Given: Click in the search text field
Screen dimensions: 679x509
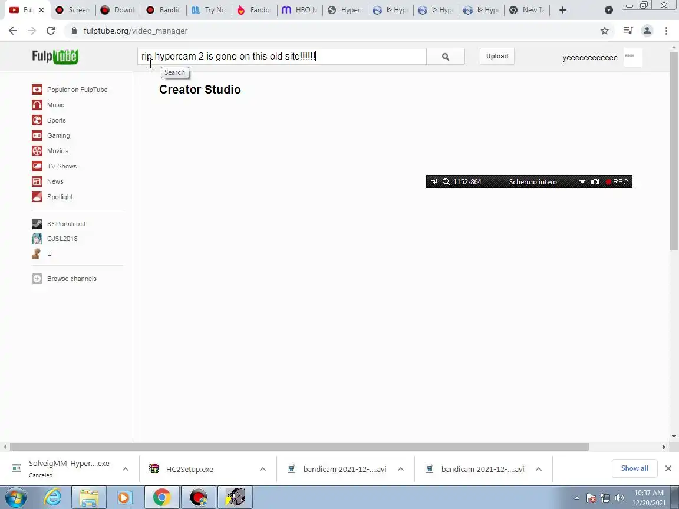Looking at the screenshot, I should [x=282, y=57].
